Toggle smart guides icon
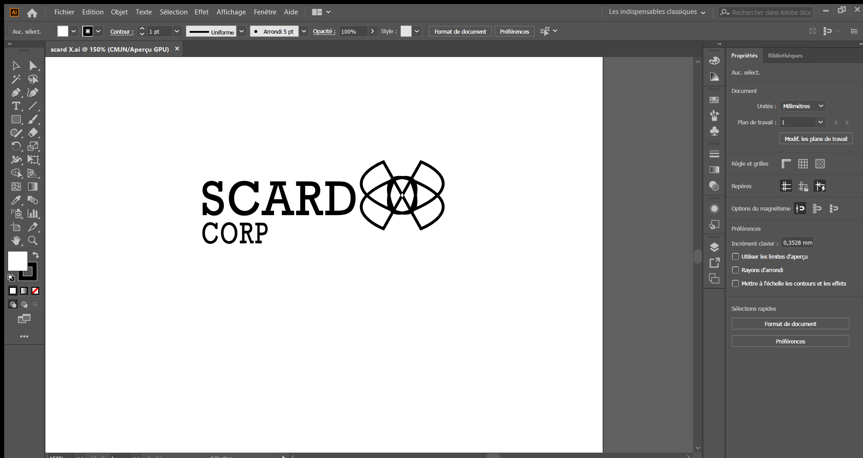 click(x=820, y=186)
